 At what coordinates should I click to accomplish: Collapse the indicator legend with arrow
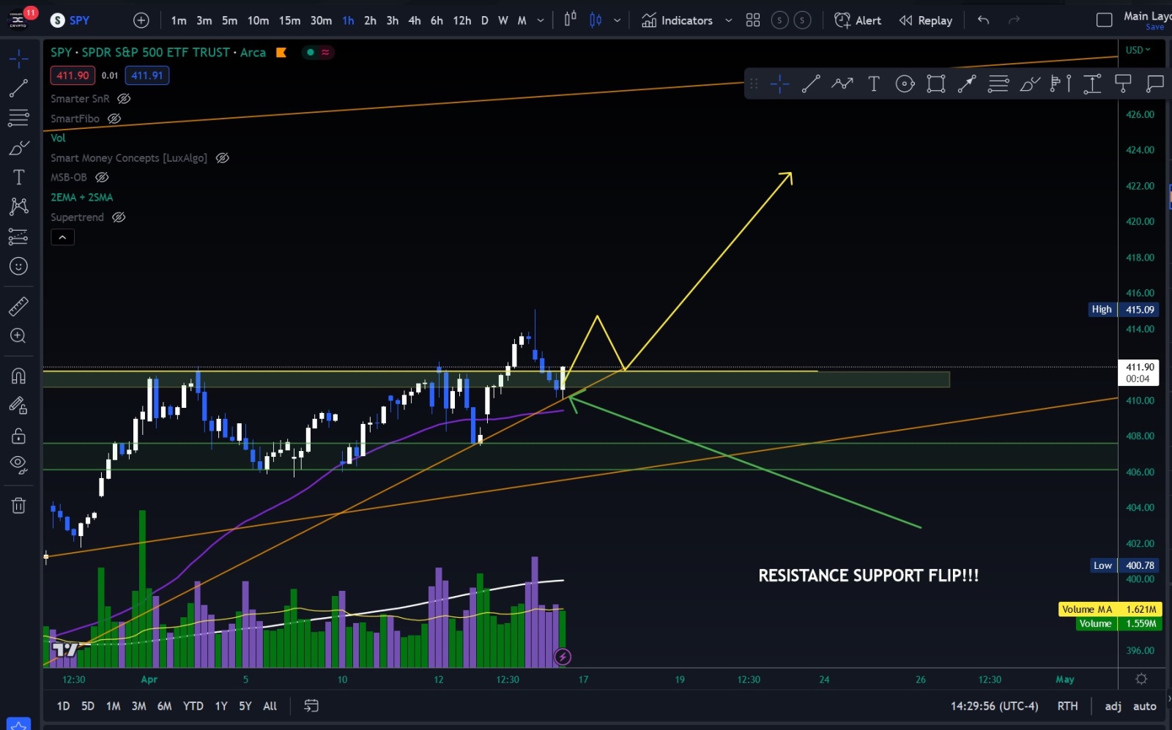click(x=62, y=237)
